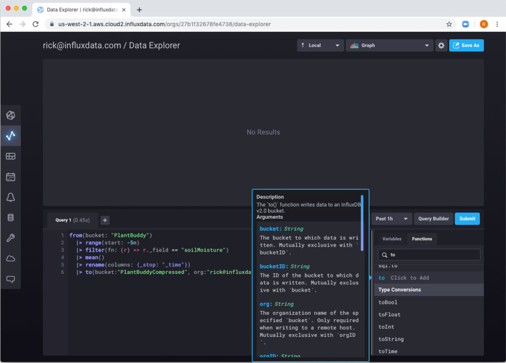The width and height of the screenshot is (506, 363).
Task: Open Settings via the wrench icon
Action: 10,238
